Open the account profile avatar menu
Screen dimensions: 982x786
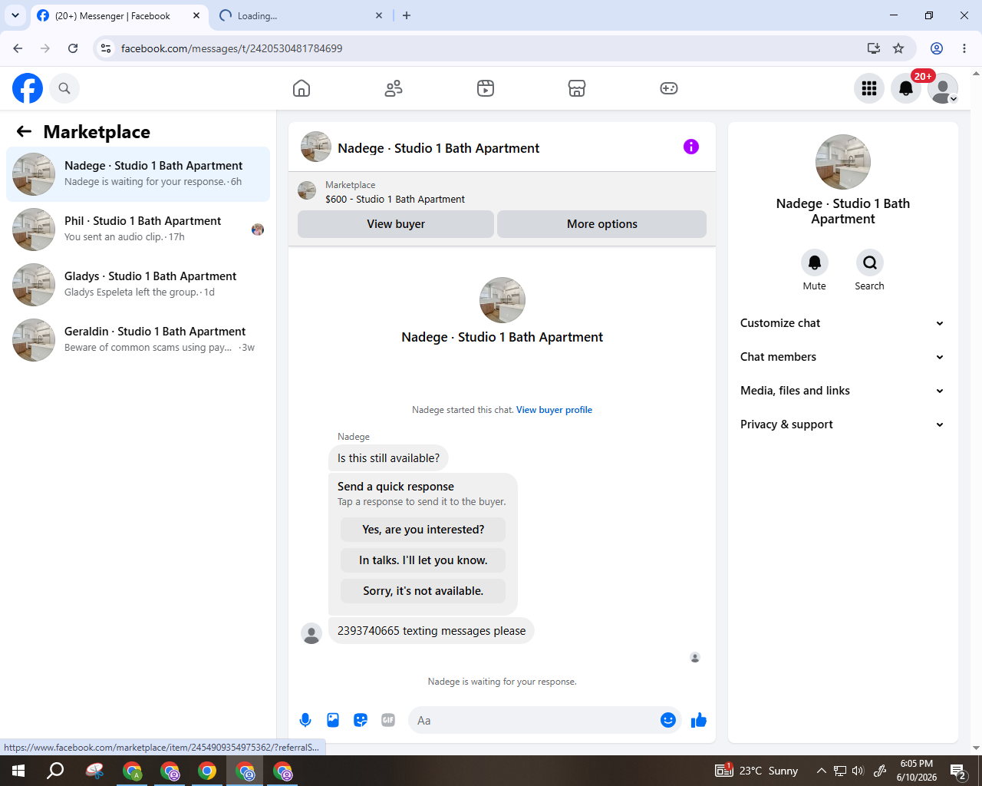(x=943, y=88)
